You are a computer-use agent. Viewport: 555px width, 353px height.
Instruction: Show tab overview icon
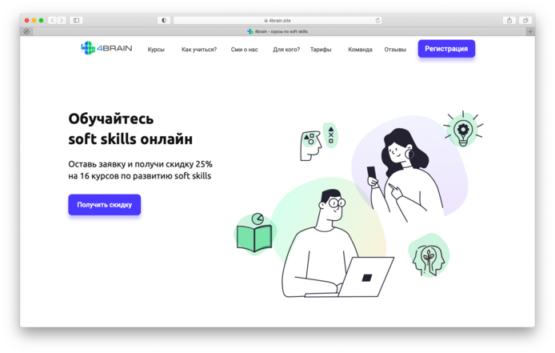pyautogui.click(x=525, y=20)
